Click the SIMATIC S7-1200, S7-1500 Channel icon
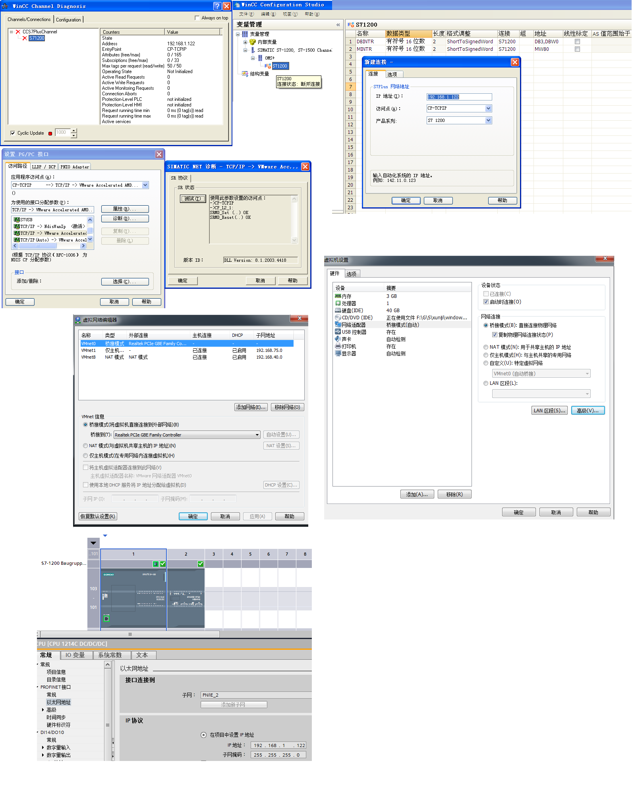634x811 pixels. 253,50
